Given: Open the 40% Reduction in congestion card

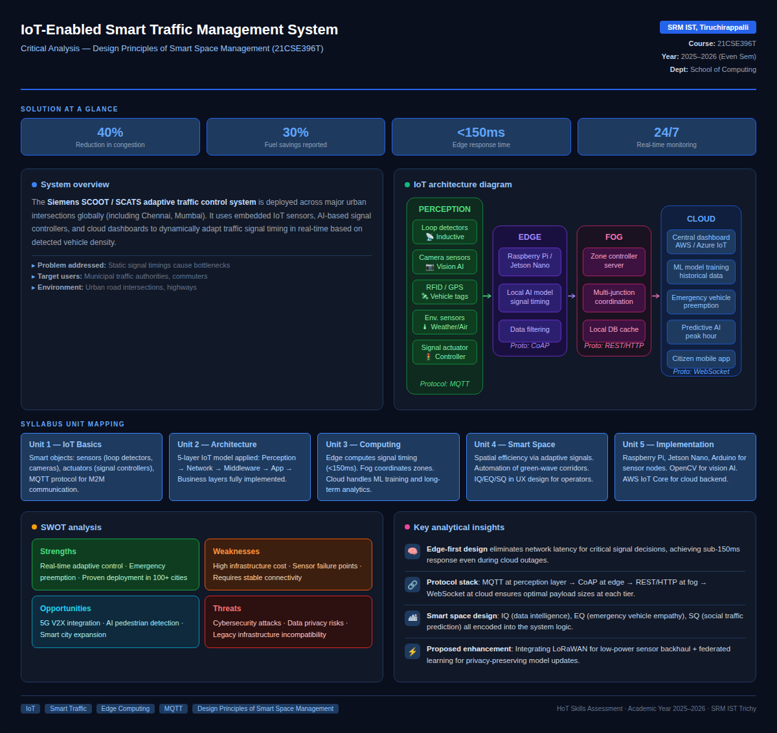Looking at the screenshot, I should coord(110,137).
